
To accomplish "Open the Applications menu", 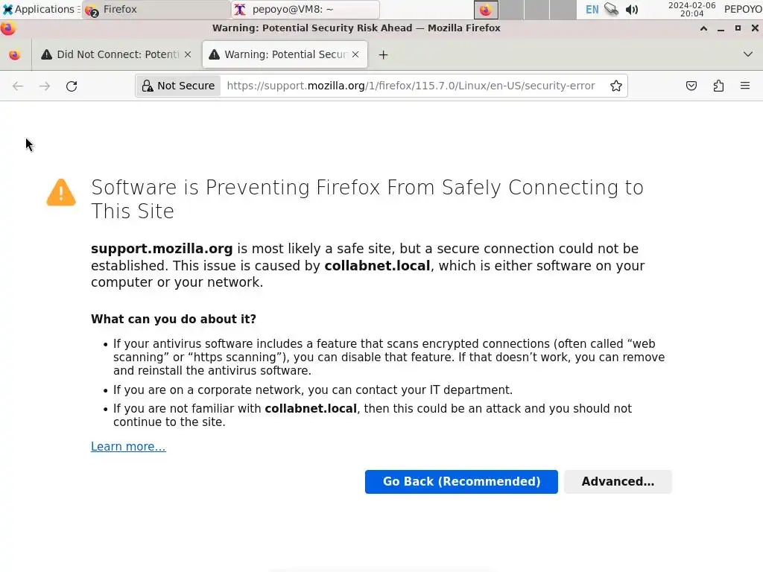I will [x=39, y=10].
